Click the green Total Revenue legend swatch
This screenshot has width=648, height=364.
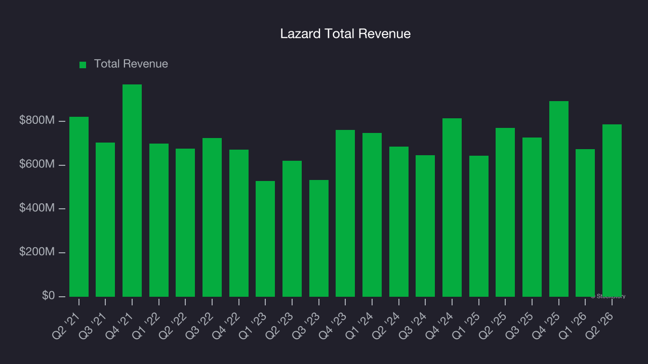coord(83,65)
